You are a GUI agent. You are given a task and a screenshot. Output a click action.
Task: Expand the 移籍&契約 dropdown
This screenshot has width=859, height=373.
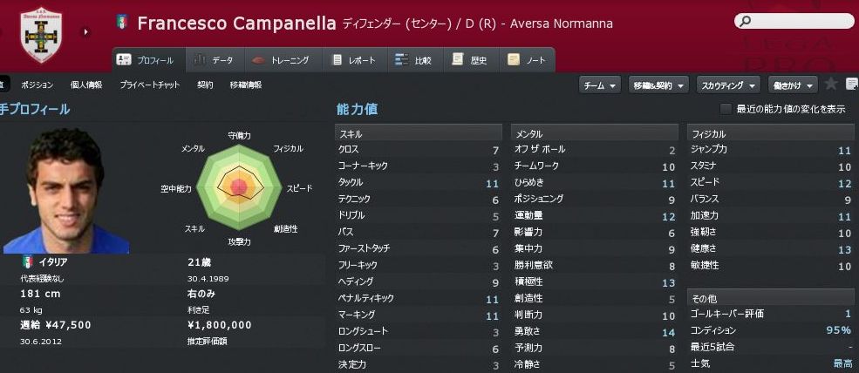pos(658,85)
